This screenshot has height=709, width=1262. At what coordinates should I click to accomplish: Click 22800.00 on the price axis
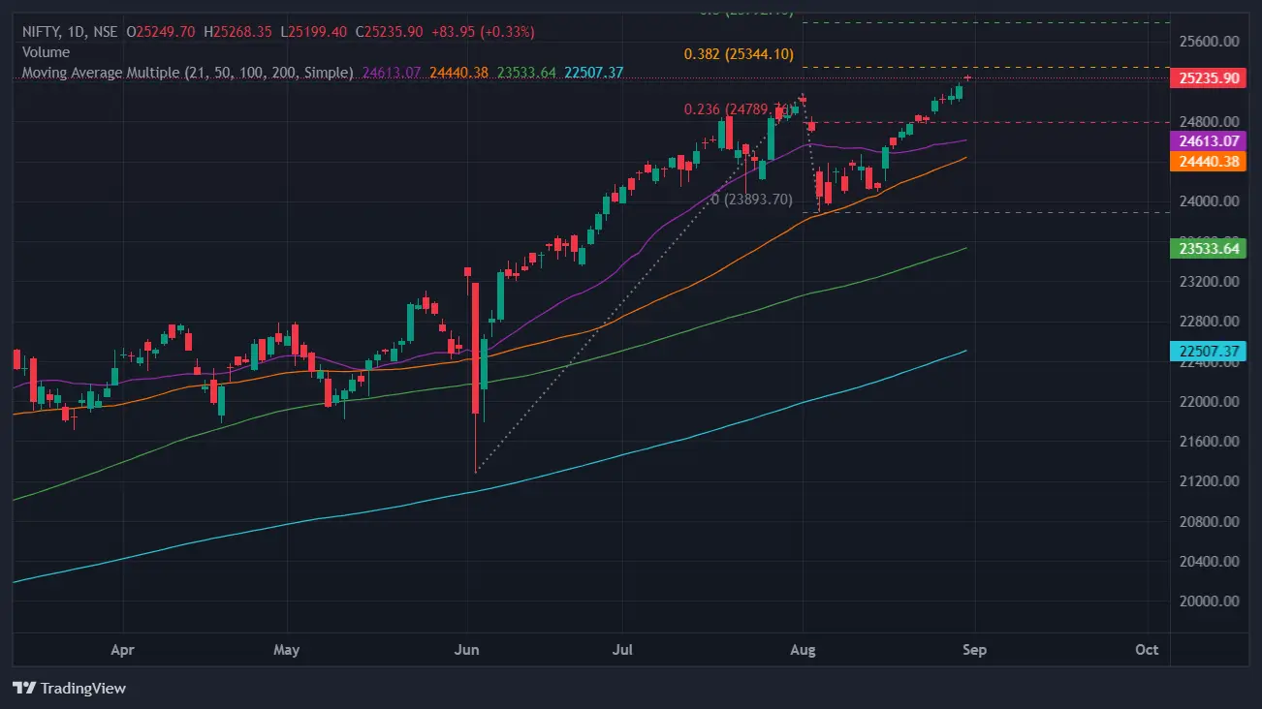[1210, 322]
